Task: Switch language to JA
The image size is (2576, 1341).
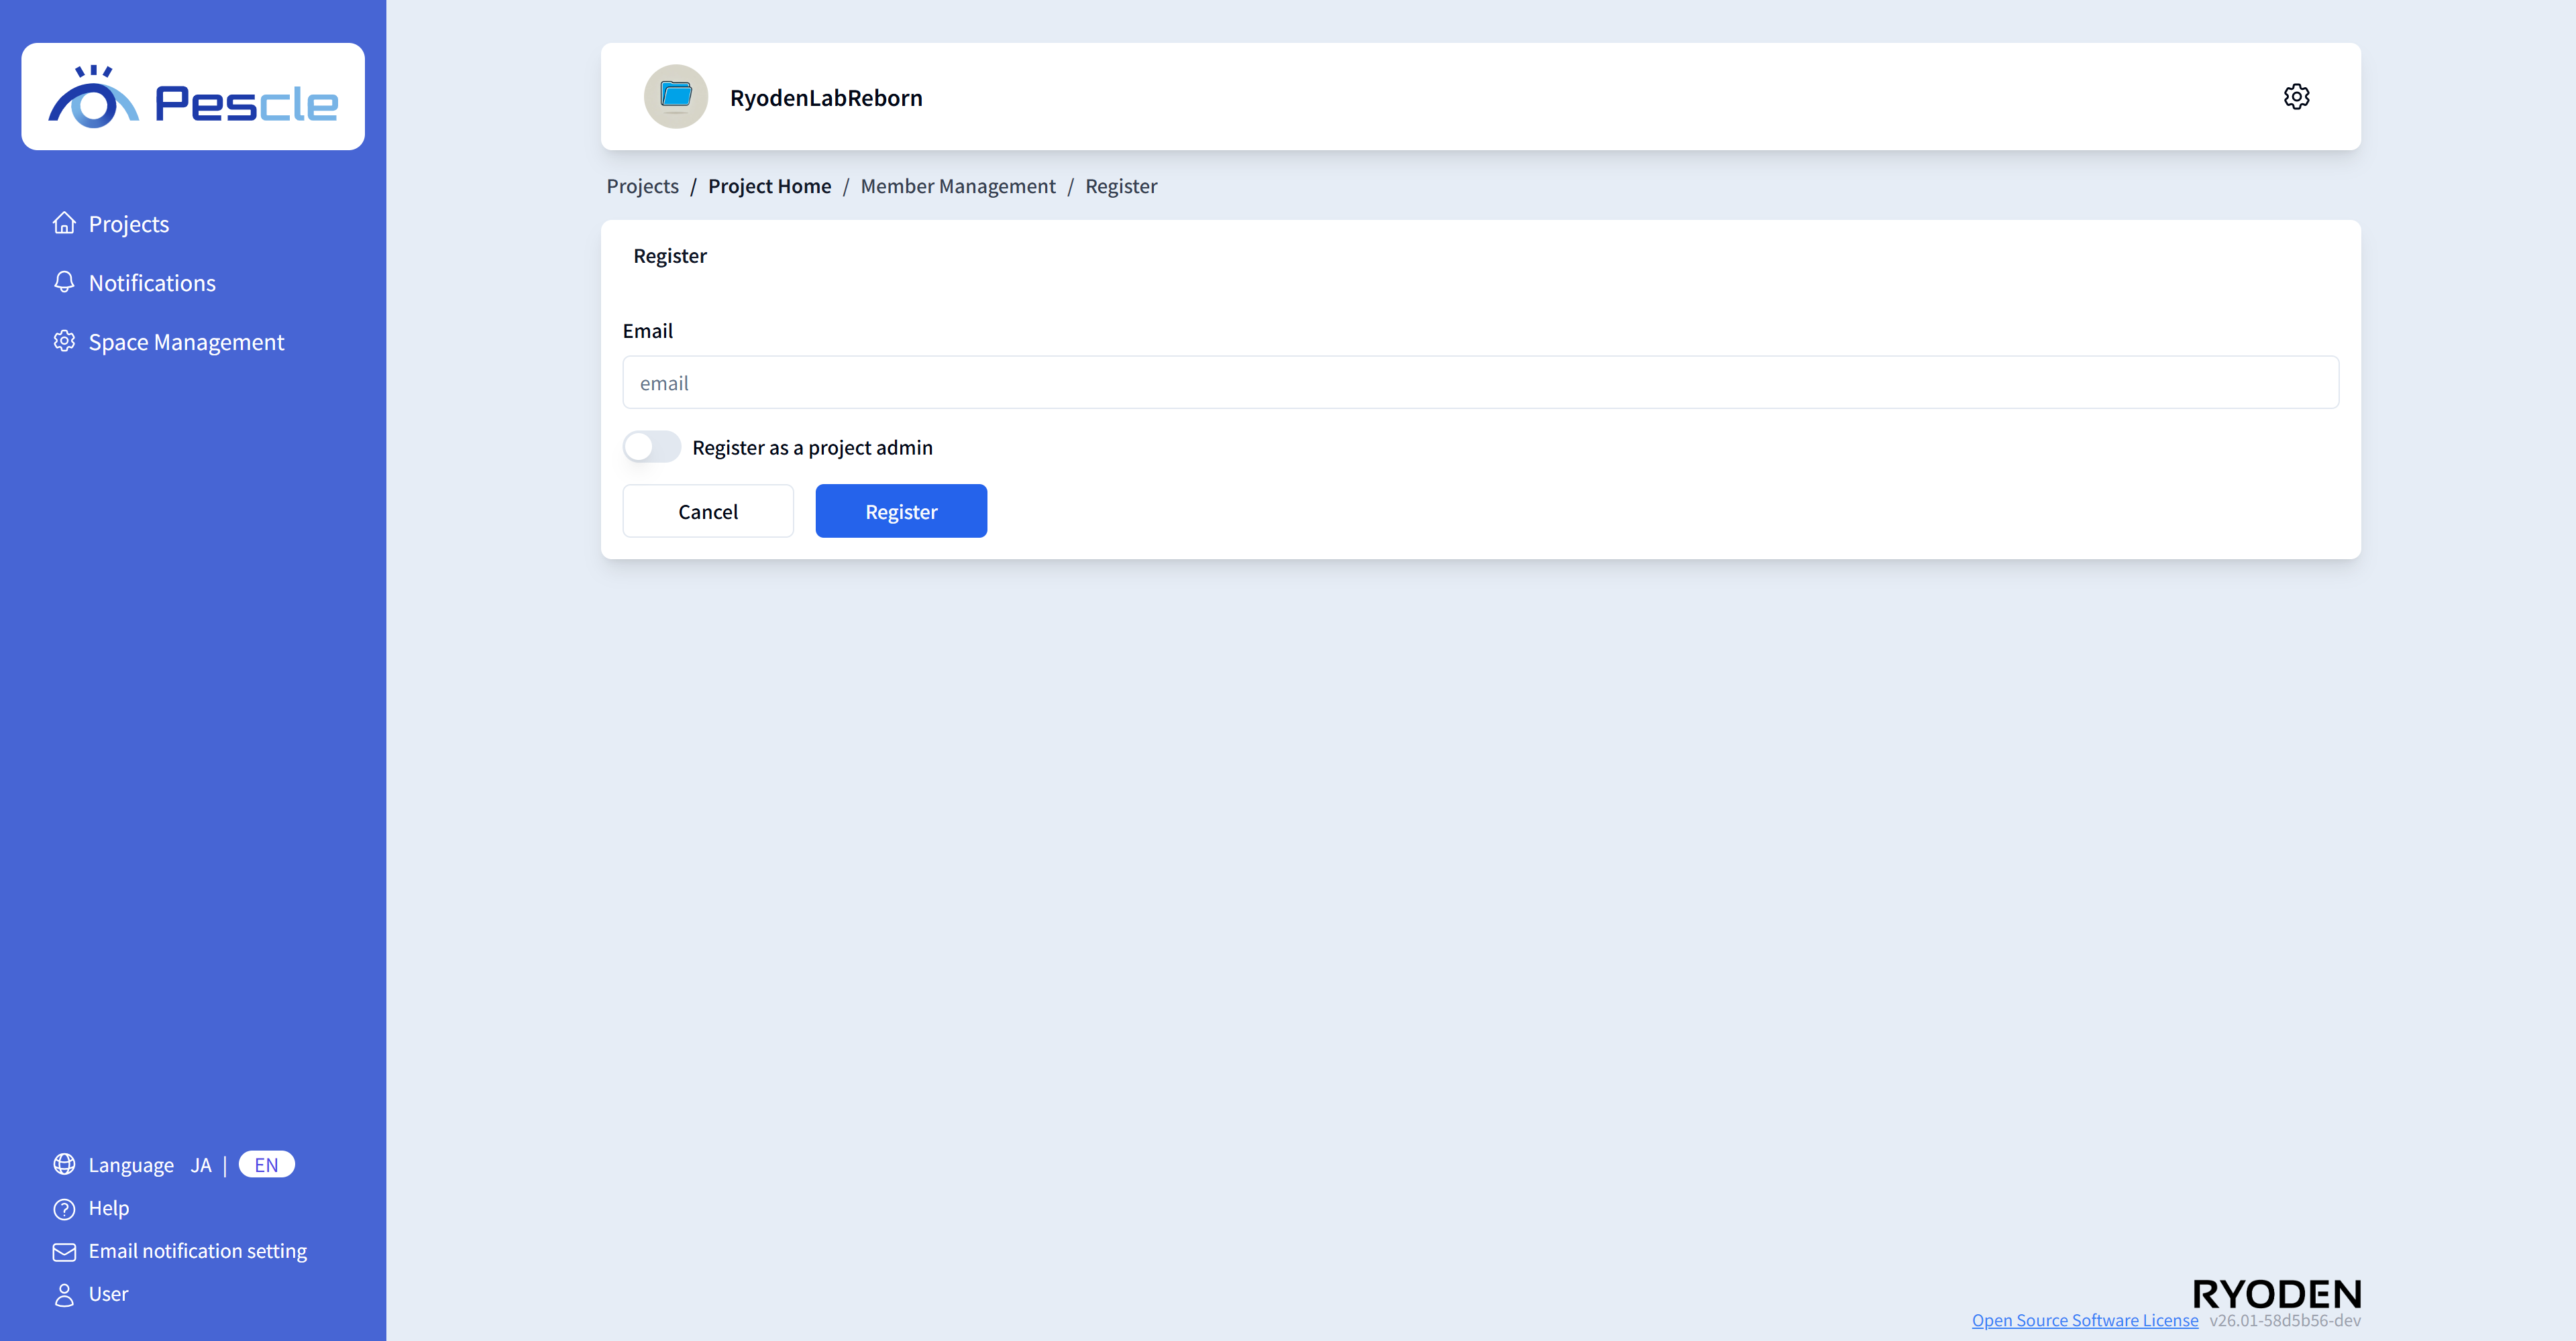Action: pos(201,1165)
